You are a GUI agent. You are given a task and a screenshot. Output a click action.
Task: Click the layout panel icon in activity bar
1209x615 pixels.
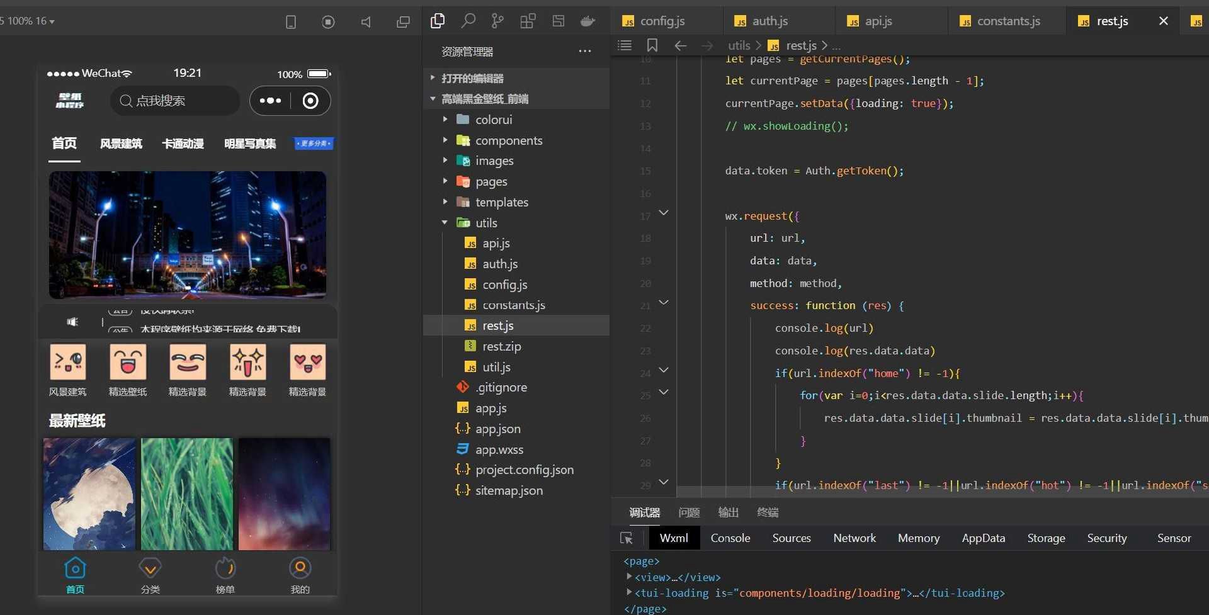tap(558, 21)
